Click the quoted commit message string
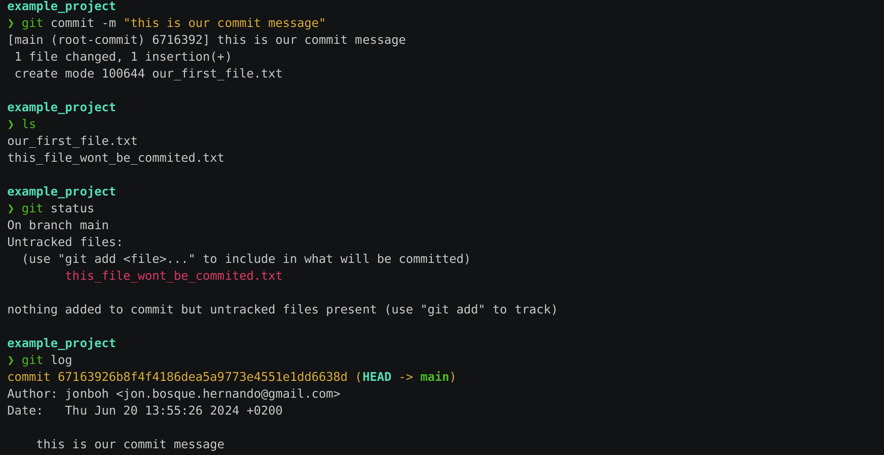 (x=224, y=23)
